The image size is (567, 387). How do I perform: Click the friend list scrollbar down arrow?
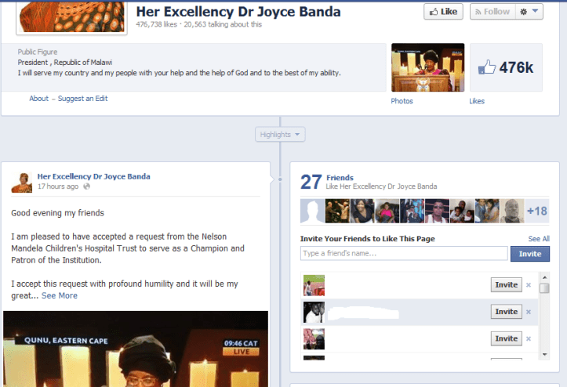tap(545, 353)
